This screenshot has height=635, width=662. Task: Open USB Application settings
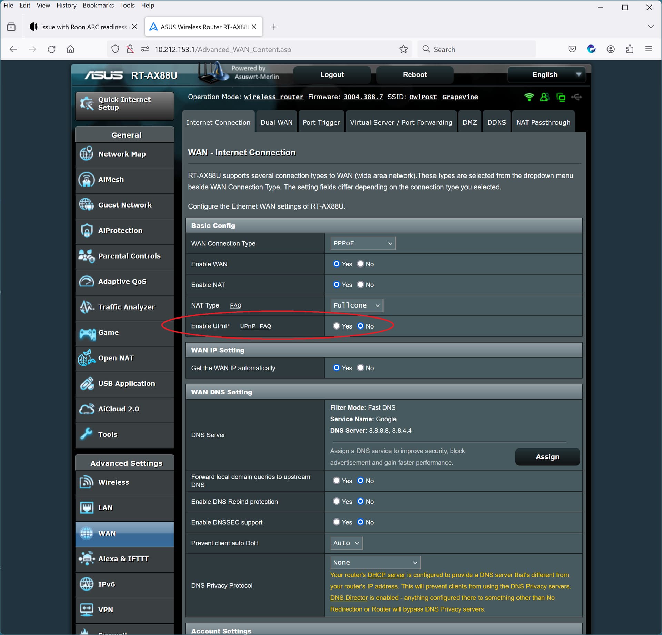coord(126,383)
